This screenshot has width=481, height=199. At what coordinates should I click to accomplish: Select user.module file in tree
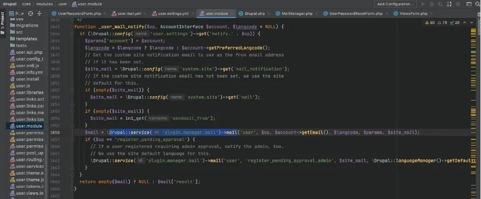click(x=25, y=126)
